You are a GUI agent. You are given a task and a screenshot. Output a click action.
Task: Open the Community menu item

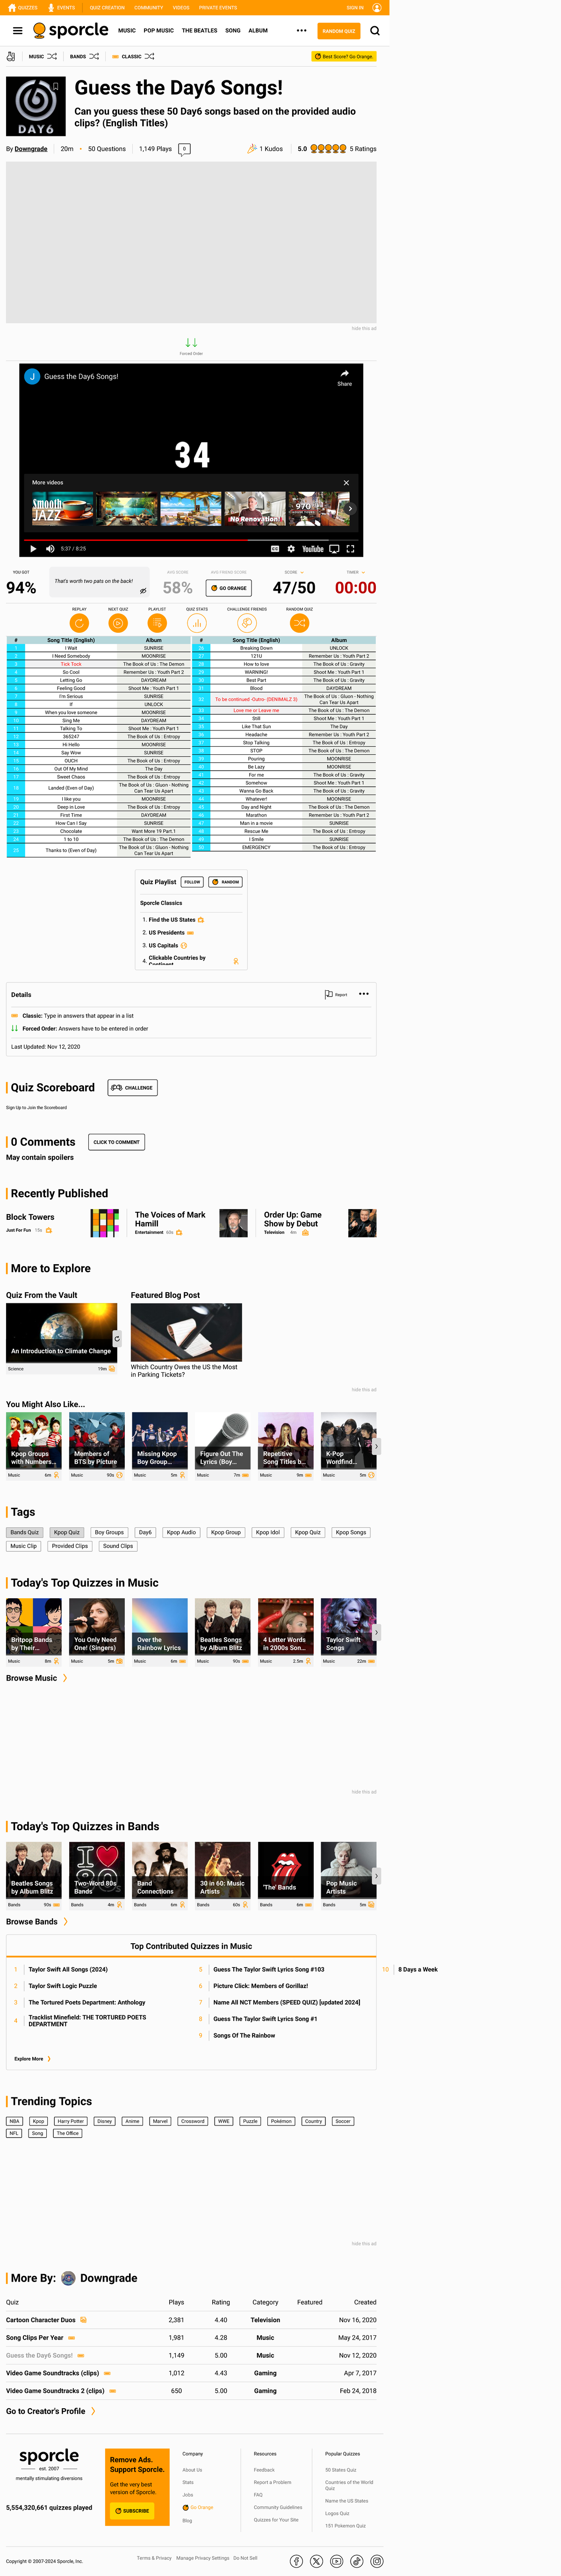pos(149,7)
